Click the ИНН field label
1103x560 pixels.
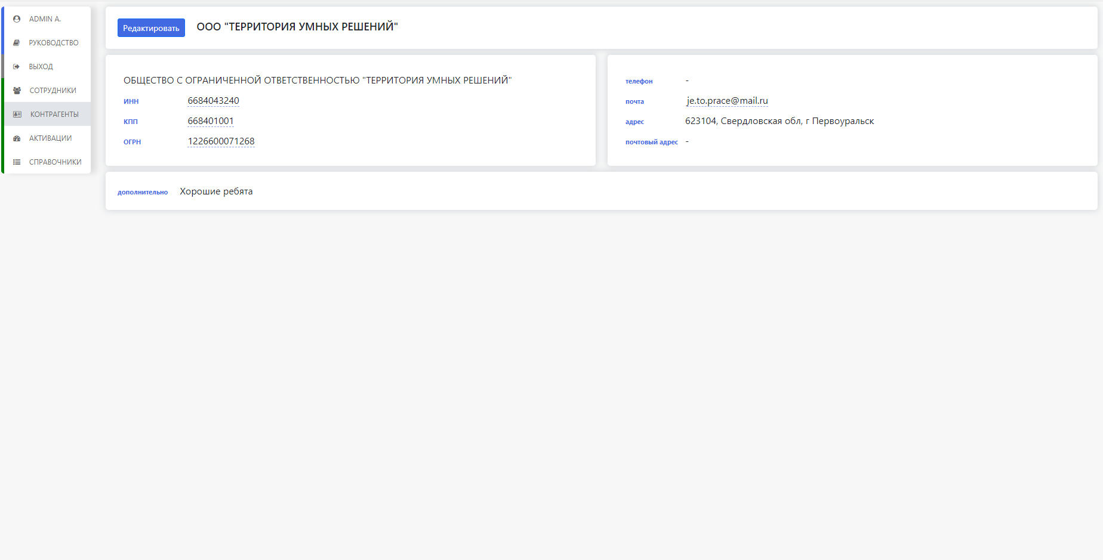131,101
